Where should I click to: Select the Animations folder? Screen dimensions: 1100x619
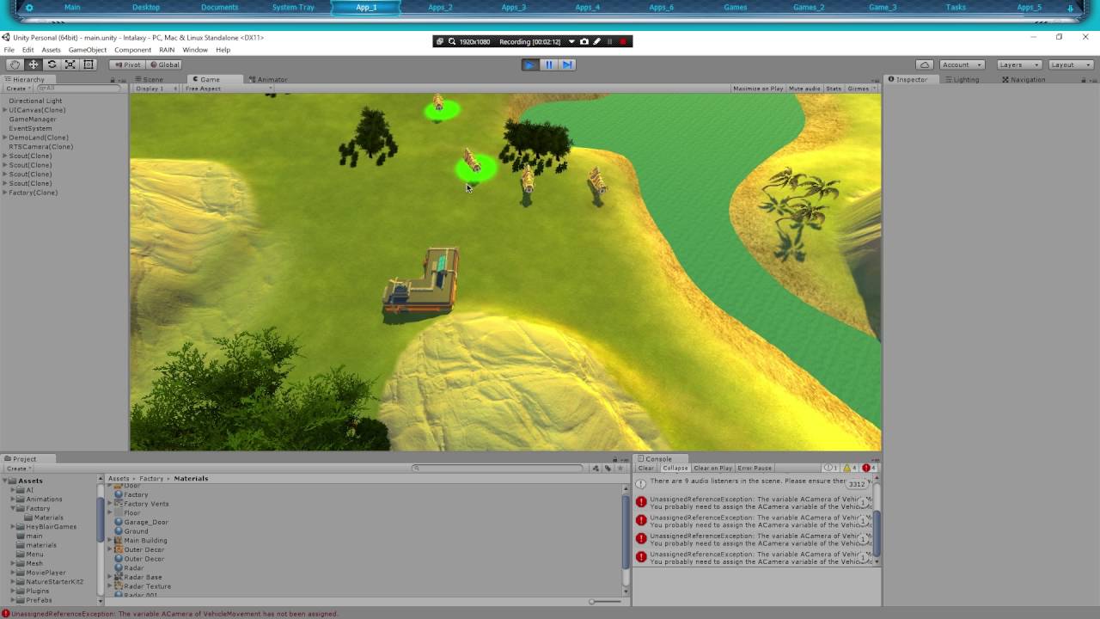(x=44, y=499)
